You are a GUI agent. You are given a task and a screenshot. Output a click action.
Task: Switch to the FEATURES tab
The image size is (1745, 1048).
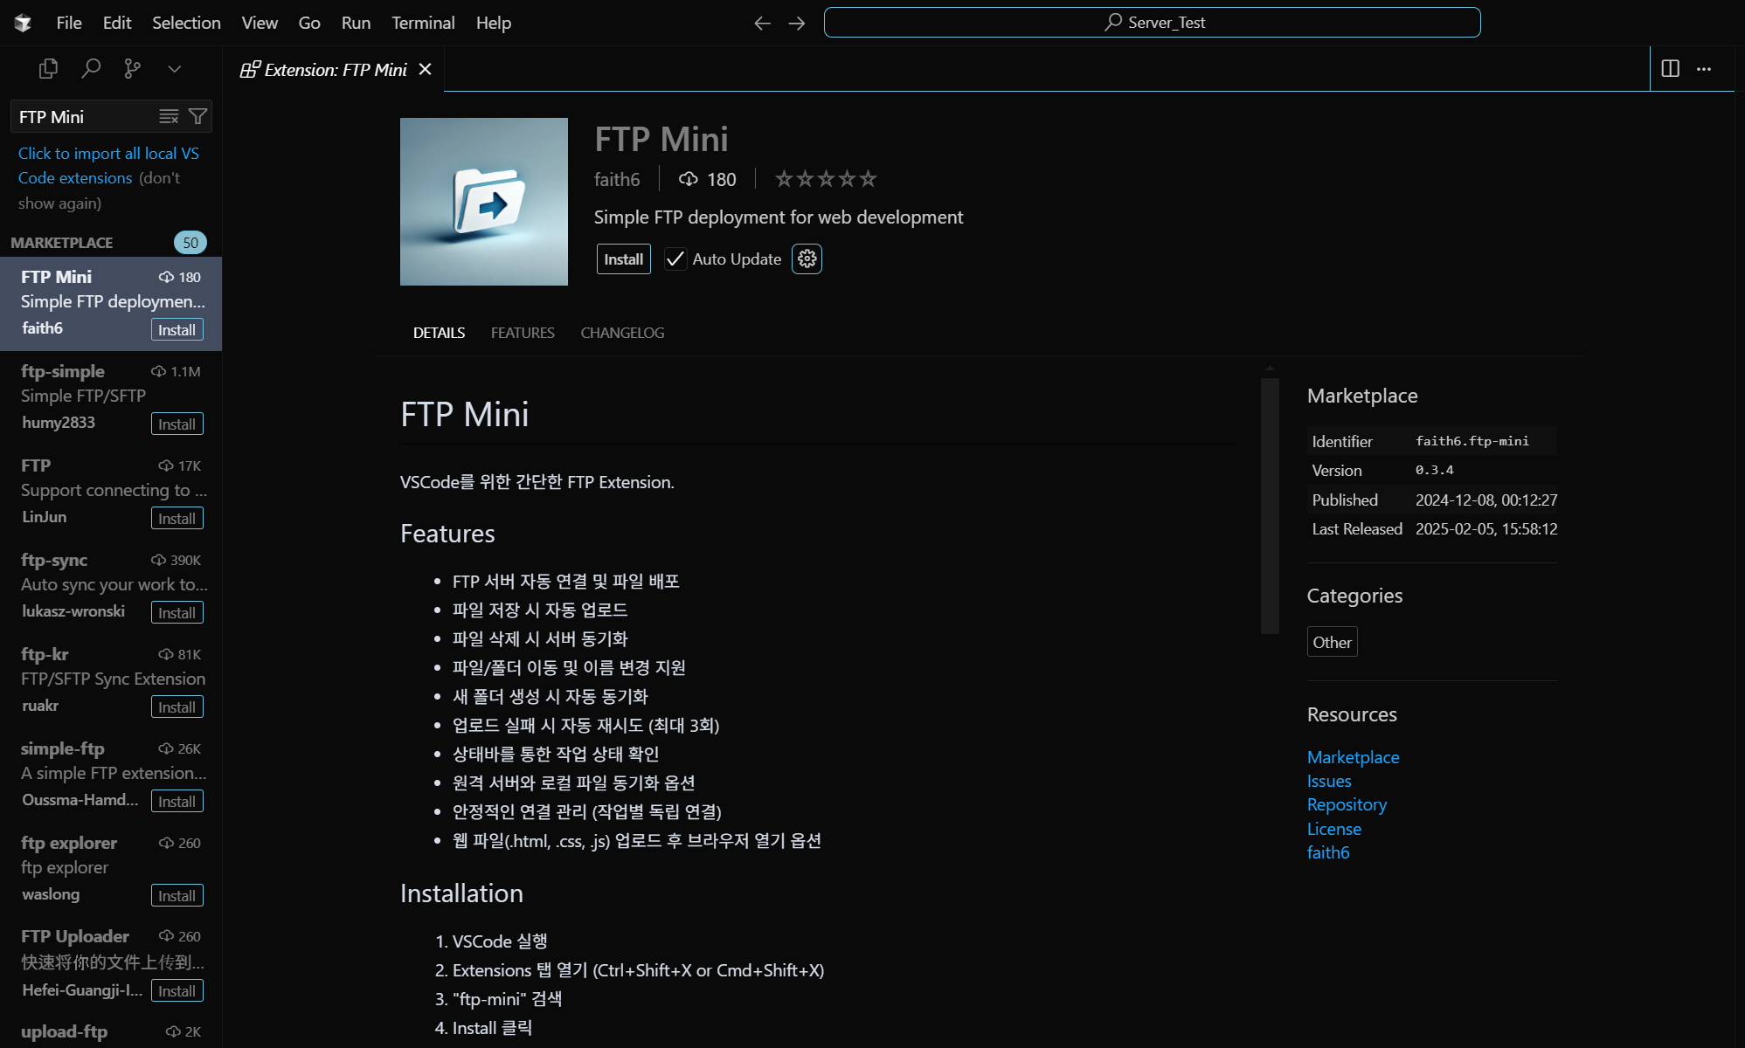tap(523, 333)
